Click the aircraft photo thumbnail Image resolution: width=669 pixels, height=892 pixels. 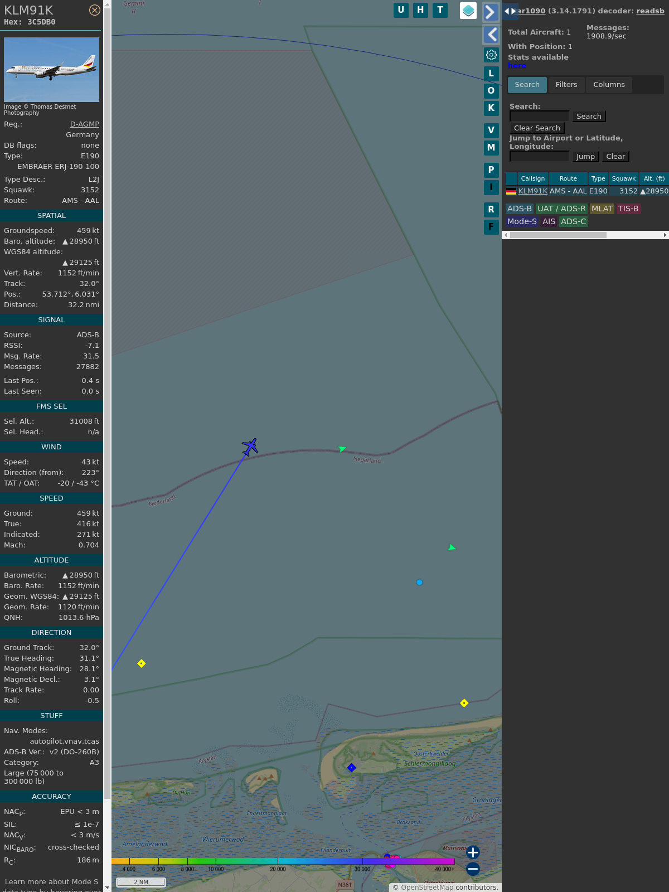pos(51,70)
